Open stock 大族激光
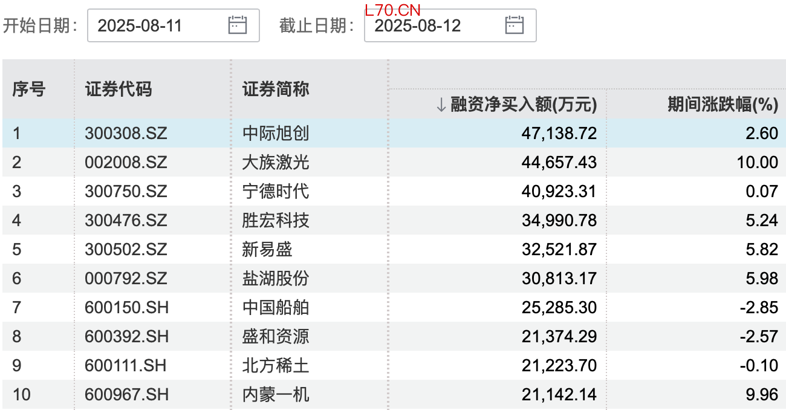The image size is (786, 410). 276,162
